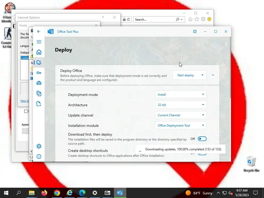The image size is (264, 198).
Task: Select the Leelawadee font list item
Action: click(25, 58)
